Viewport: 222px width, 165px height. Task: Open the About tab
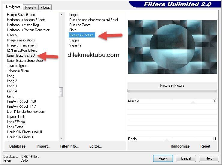coord(45,7)
